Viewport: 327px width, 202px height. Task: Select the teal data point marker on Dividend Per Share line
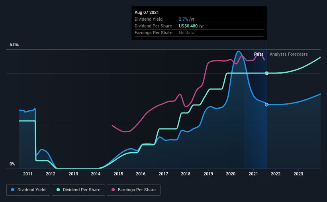pyautogui.click(x=266, y=73)
